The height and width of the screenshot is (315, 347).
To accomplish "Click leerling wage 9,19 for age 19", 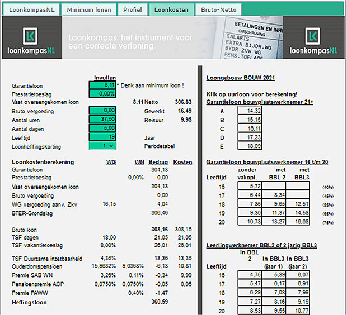I will point(298,302).
